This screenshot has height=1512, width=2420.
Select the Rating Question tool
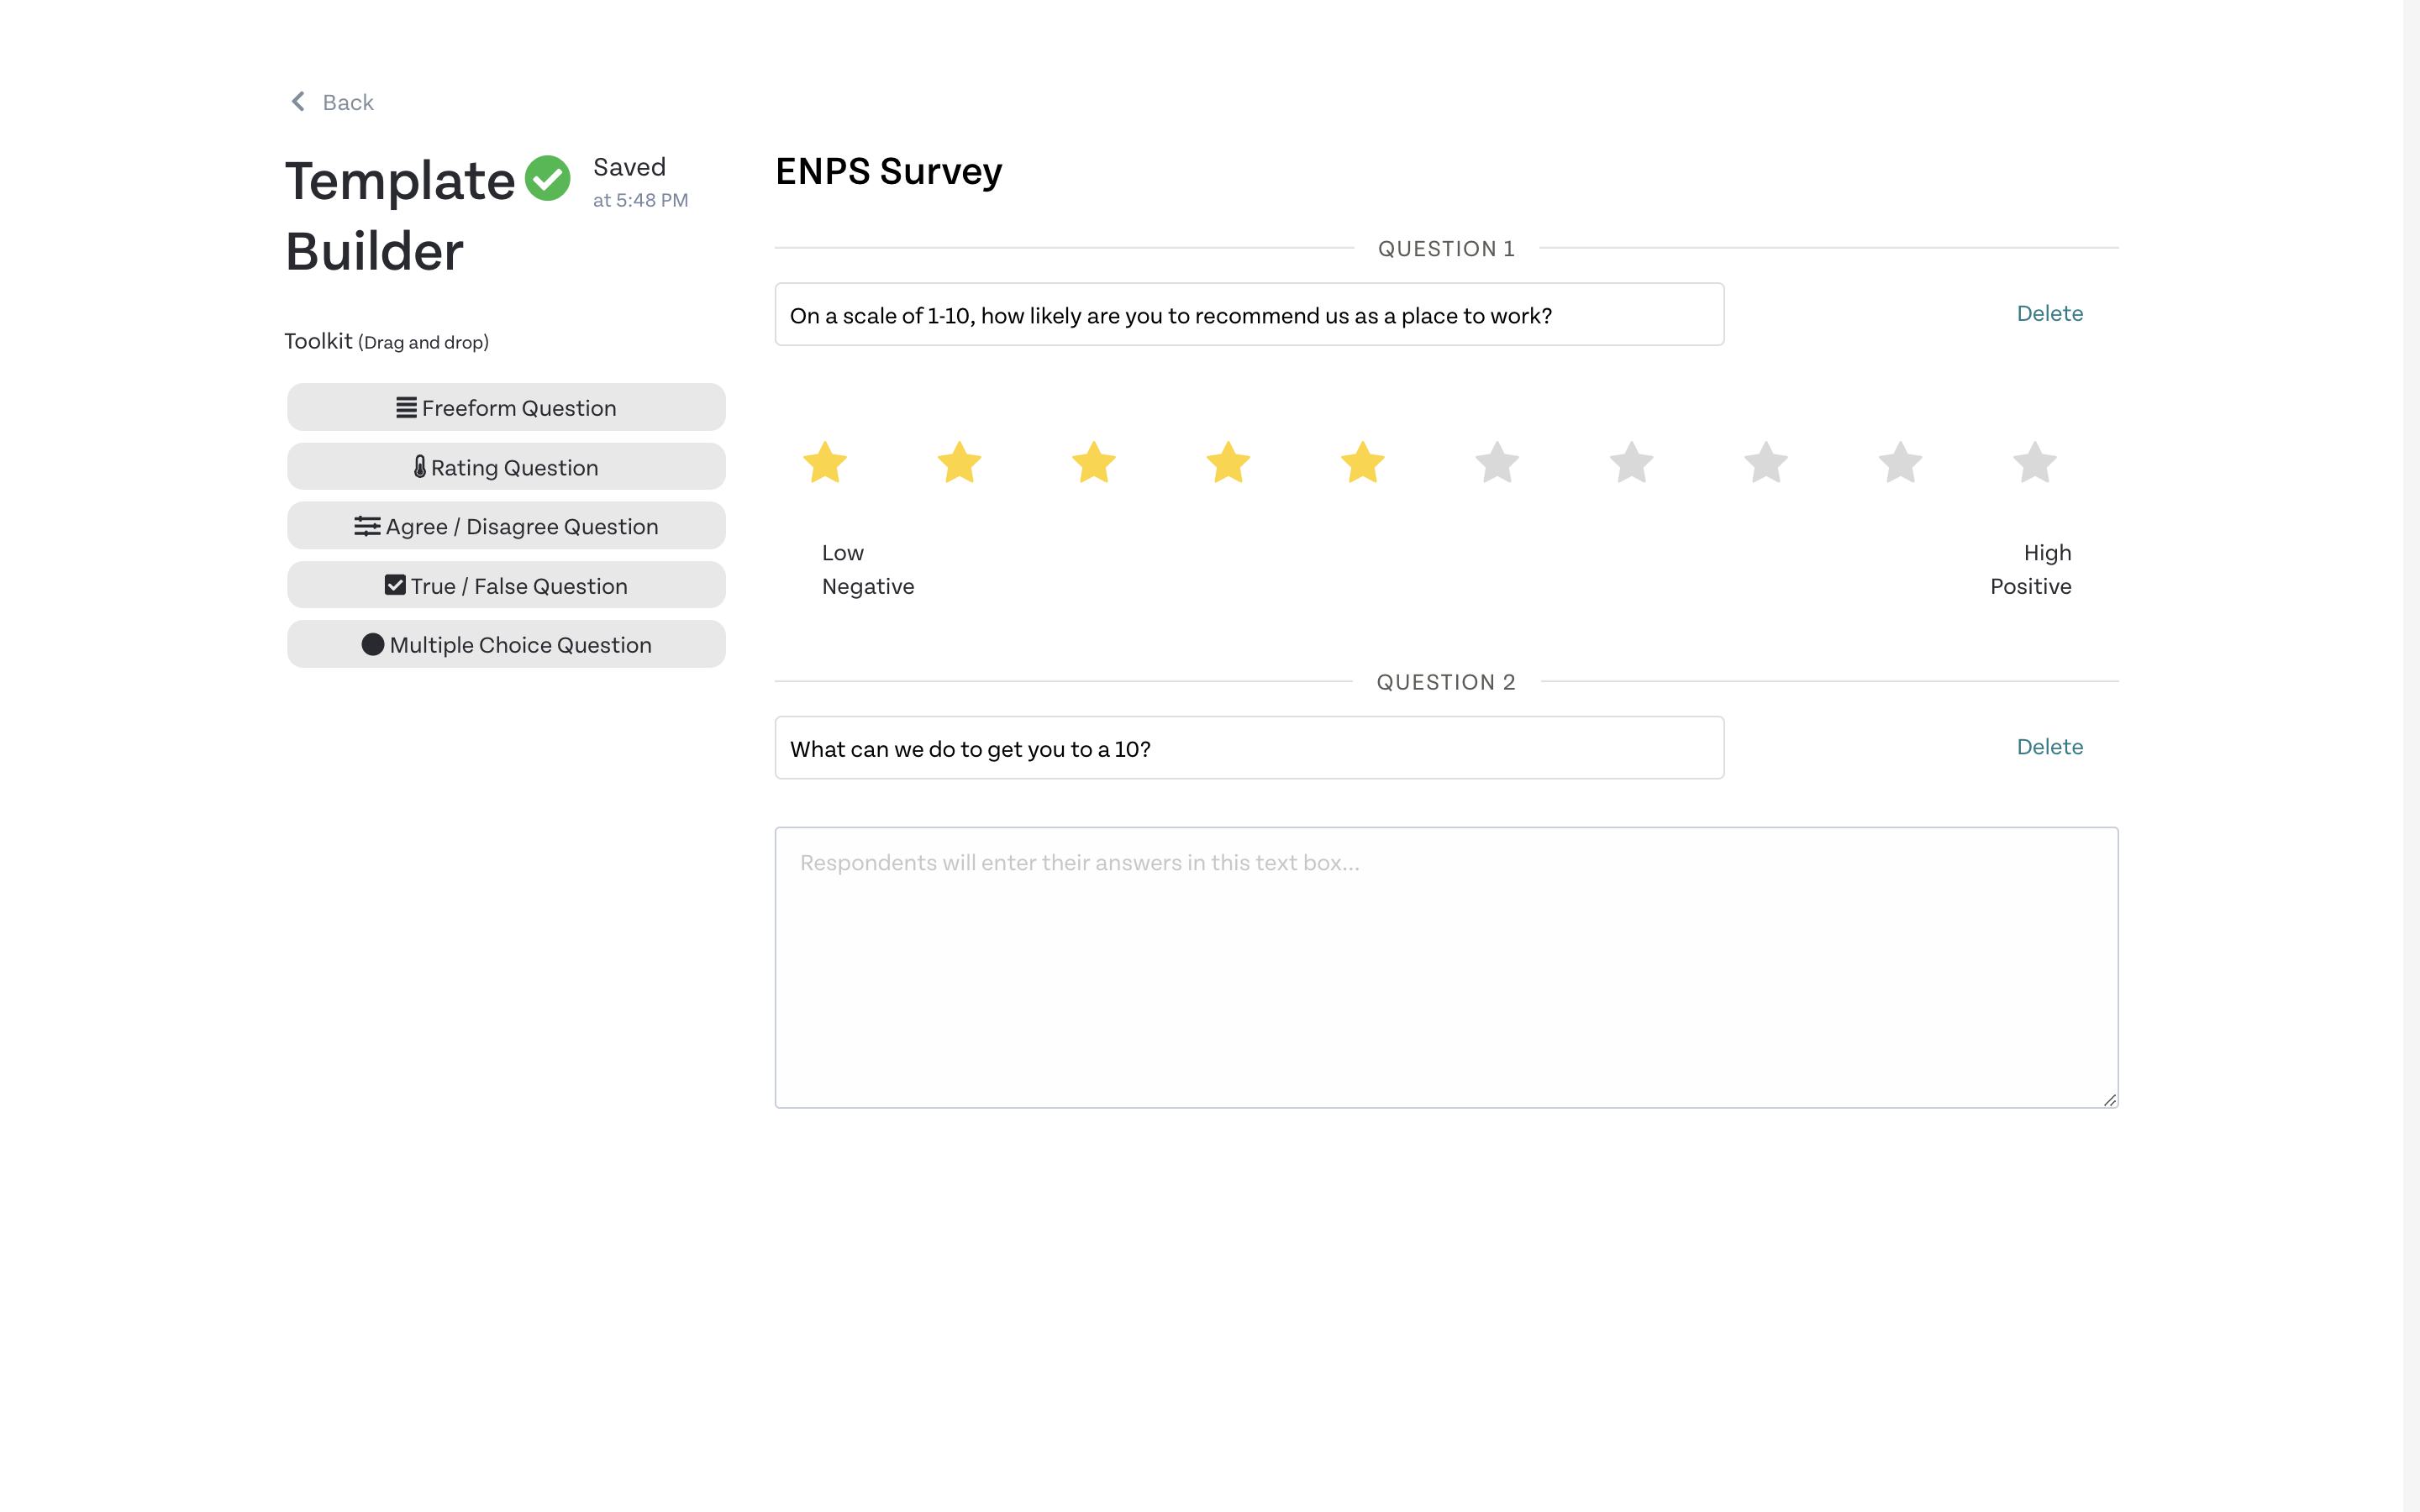tap(505, 467)
